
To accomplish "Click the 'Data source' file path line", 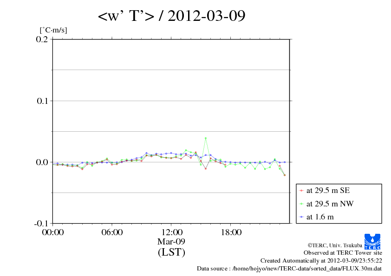I will [289, 269].
